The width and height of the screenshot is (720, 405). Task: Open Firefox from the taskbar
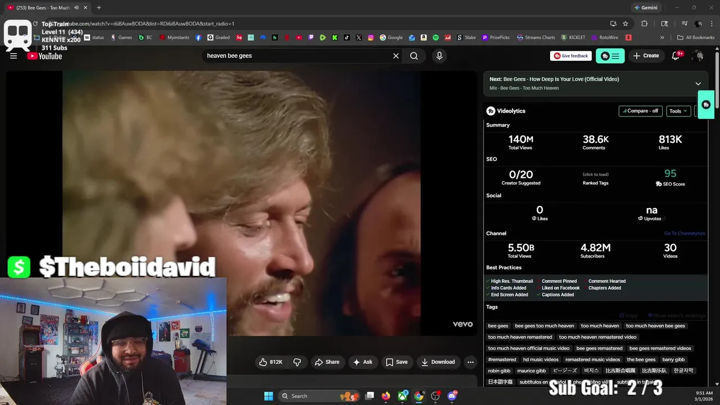tap(386, 396)
